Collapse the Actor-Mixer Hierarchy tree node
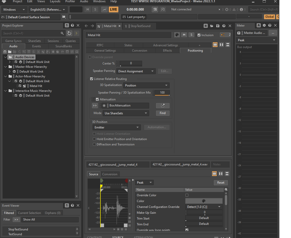The height and width of the screenshot is (238, 291). pos(6,76)
